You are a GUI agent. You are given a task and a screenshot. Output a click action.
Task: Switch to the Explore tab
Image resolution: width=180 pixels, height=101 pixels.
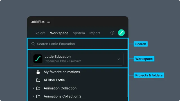39,33
